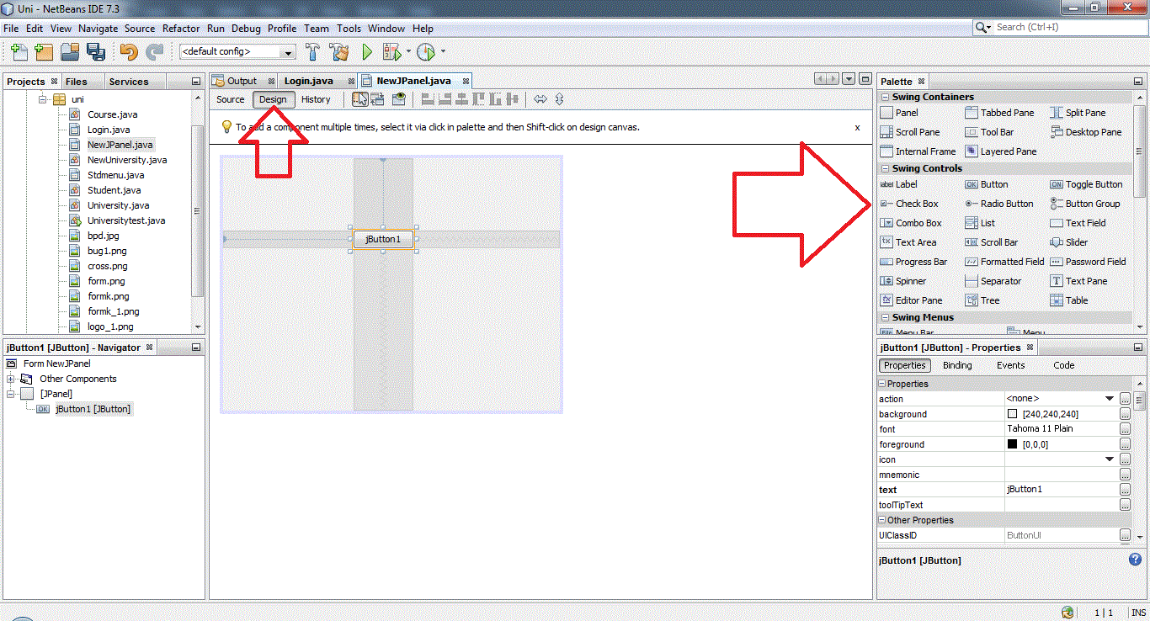Click the Undo arrow icon
Viewport: 1150px width, 621px height.
(129, 52)
